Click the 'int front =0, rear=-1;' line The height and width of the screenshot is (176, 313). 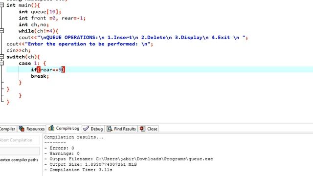click(52, 18)
